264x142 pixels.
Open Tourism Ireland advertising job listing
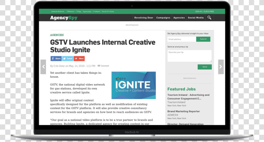coord(188,97)
